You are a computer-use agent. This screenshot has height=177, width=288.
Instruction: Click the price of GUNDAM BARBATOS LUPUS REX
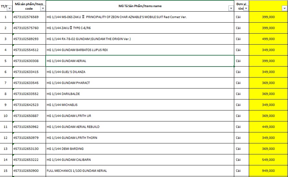tap(268, 50)
